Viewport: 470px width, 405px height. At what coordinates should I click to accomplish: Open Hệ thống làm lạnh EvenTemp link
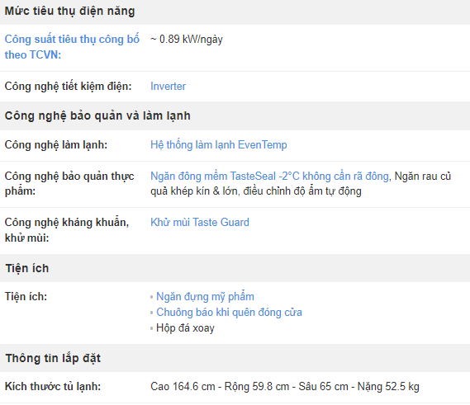click(x=219, y=145)
